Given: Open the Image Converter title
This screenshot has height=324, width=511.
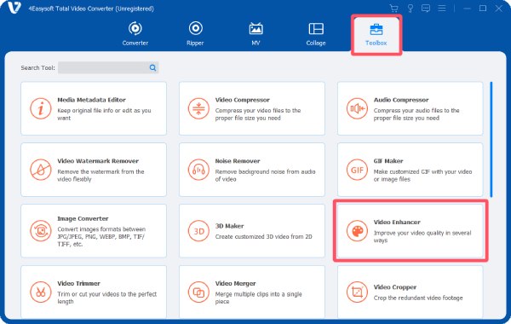Looking at the screenshot, I should pyautogui.click(x=83, y=218).
